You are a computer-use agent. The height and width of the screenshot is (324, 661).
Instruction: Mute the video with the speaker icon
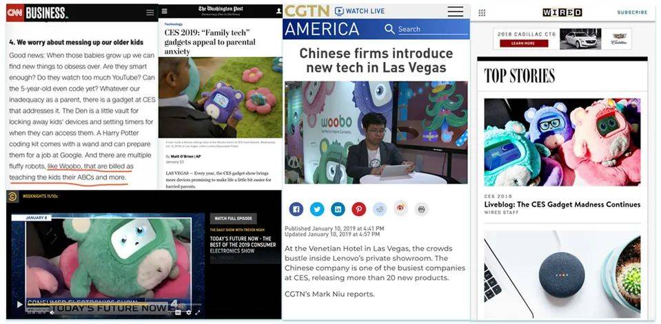52,312
